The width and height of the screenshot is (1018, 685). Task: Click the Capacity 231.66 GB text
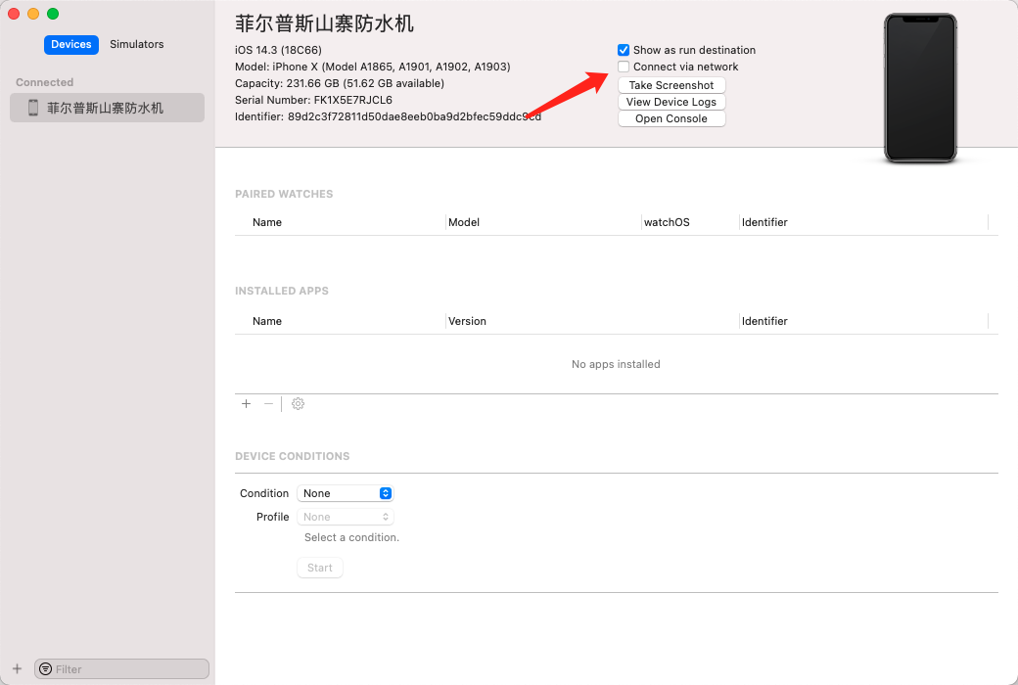point(340,83)
